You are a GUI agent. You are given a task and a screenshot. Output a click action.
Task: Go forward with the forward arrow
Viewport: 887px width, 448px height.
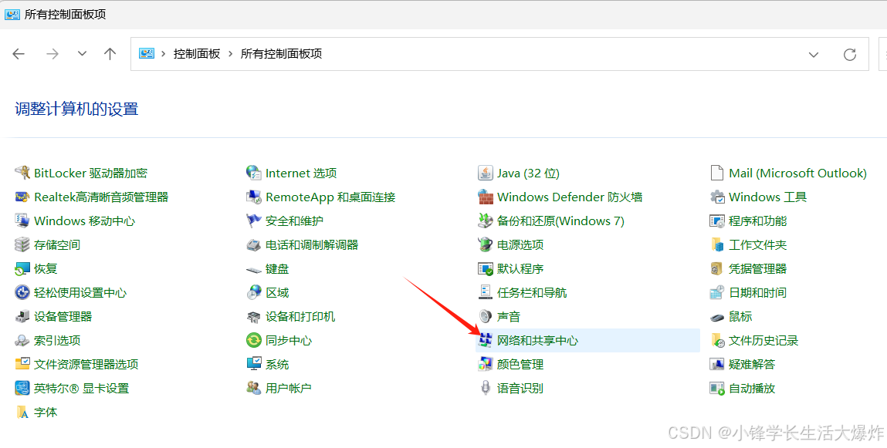click(52, 54)
